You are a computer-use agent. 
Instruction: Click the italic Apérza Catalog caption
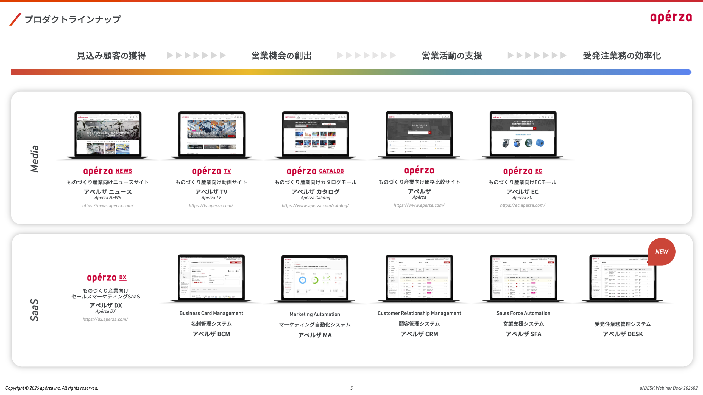click(315, 198)
